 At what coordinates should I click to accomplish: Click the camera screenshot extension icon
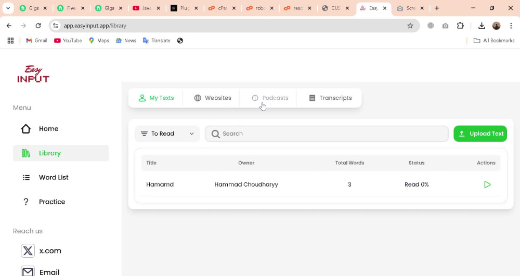[446, 25]
